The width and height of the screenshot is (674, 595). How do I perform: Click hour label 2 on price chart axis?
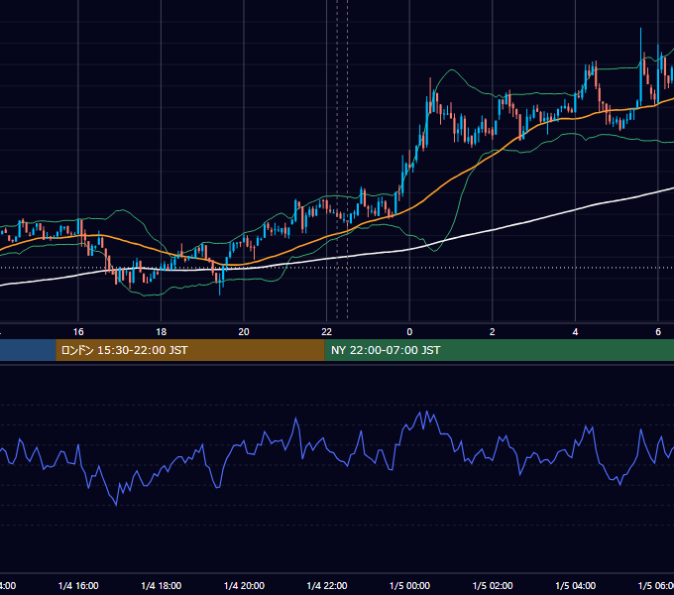coord(493,332)
